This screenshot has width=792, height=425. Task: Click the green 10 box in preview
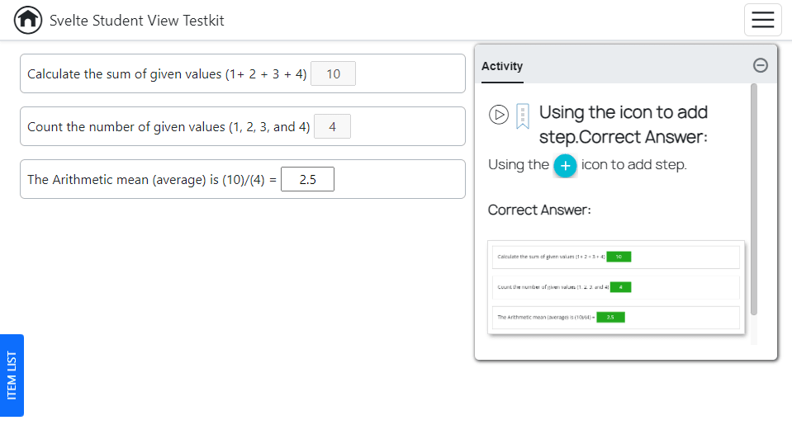(619, 257)
